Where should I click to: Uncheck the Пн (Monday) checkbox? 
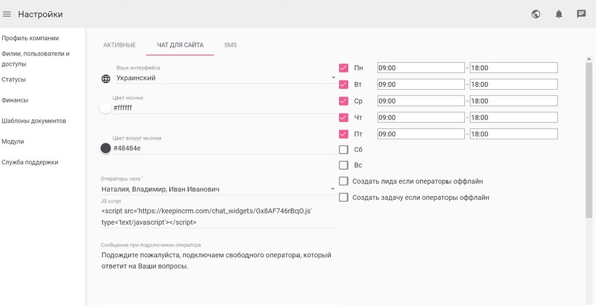pyautogui.click(x=343, y=68)
